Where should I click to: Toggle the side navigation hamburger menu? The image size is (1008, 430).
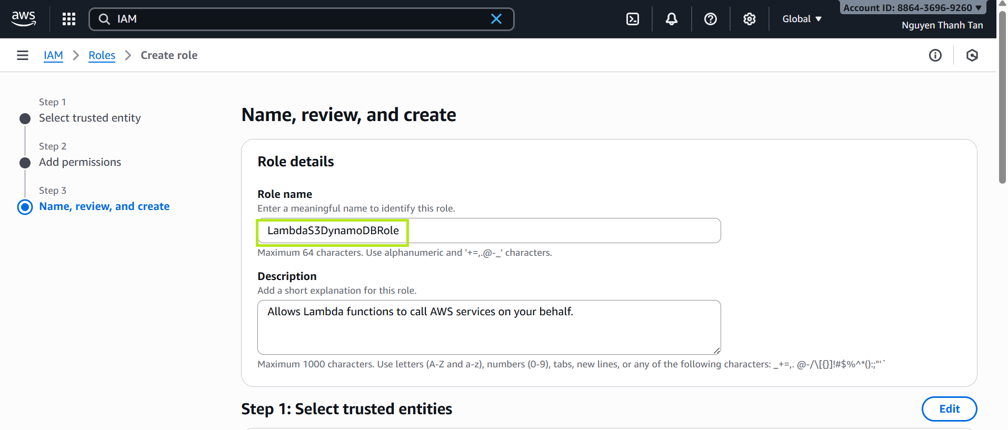point(23,55)
